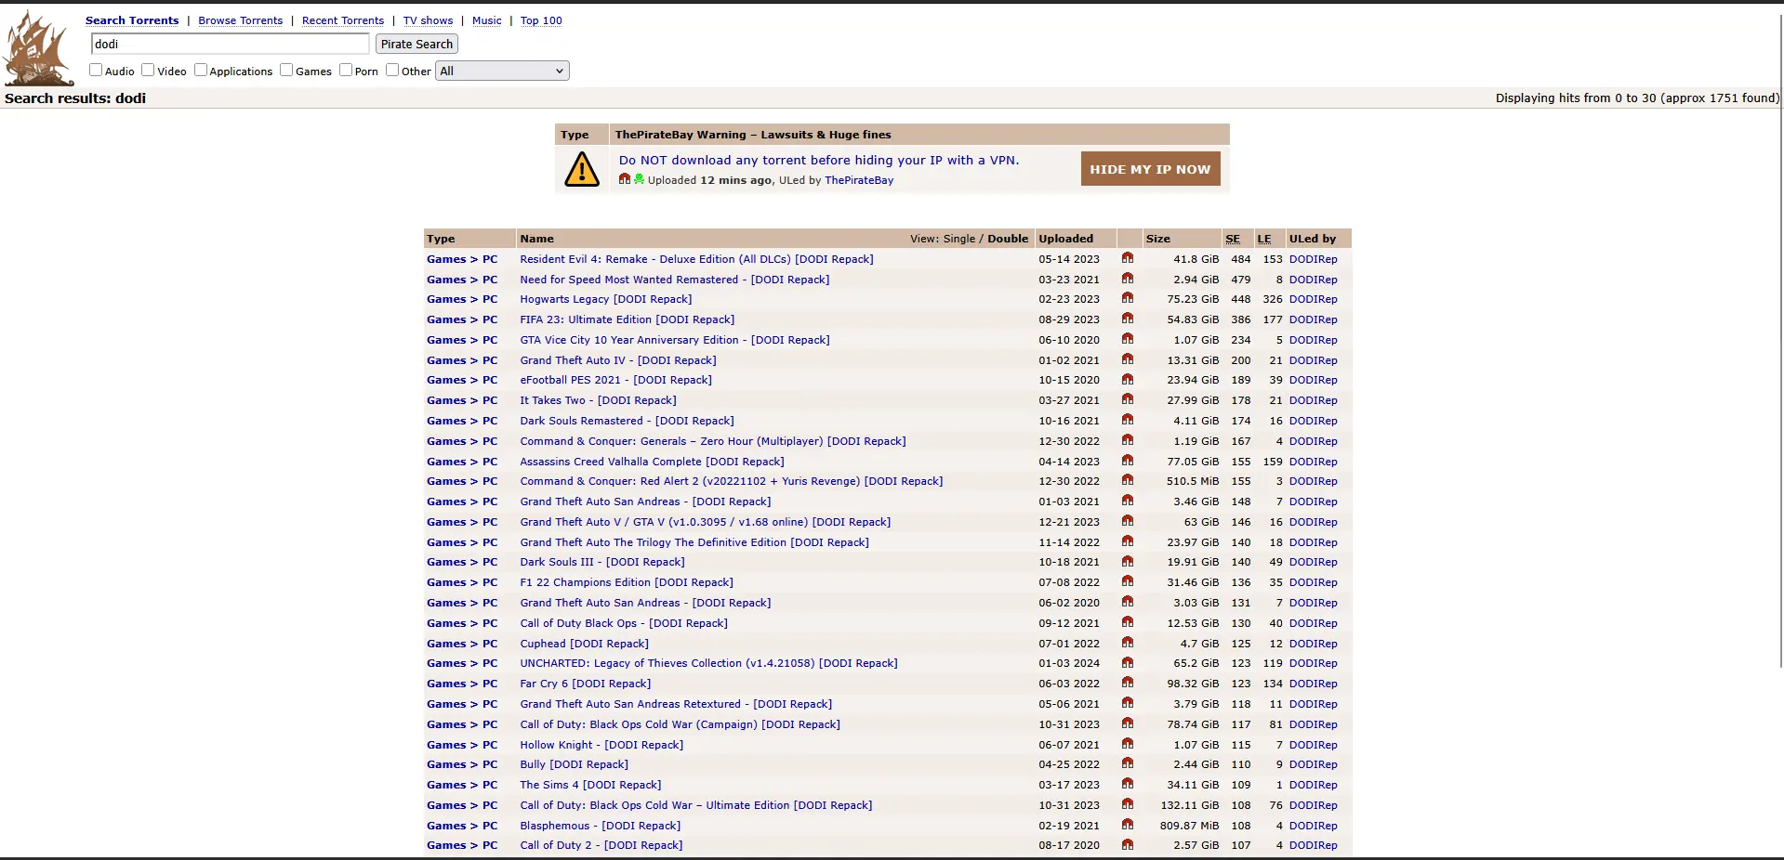Open The Sims 4 [DODI Repack] torrent

pos(590,785)
